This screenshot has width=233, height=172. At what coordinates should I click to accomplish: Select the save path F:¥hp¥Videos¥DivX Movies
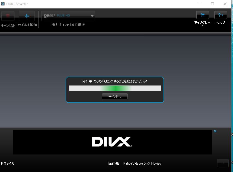(x=142, y=164)
